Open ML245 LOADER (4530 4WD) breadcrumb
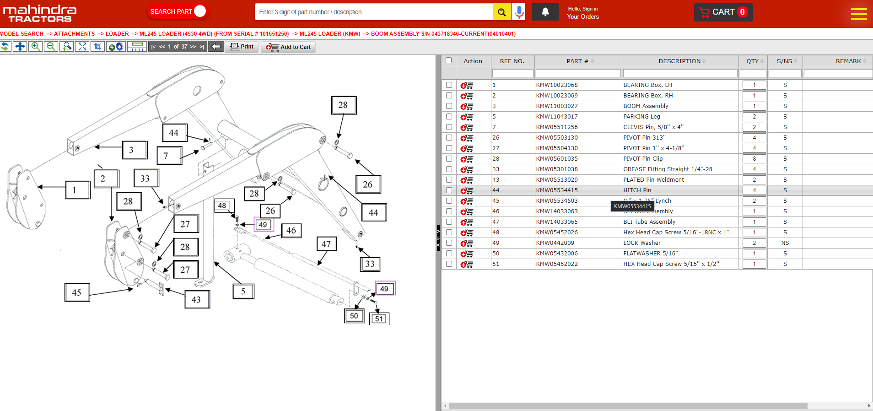 (214, 34)
